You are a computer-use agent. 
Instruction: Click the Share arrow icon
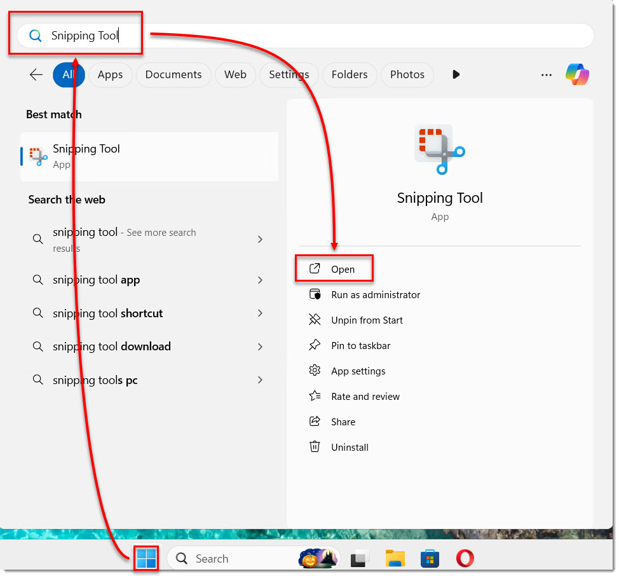[x=315, y=422]
